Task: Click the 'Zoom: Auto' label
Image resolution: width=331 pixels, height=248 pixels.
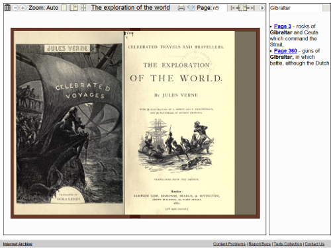Action: [44, 8]
